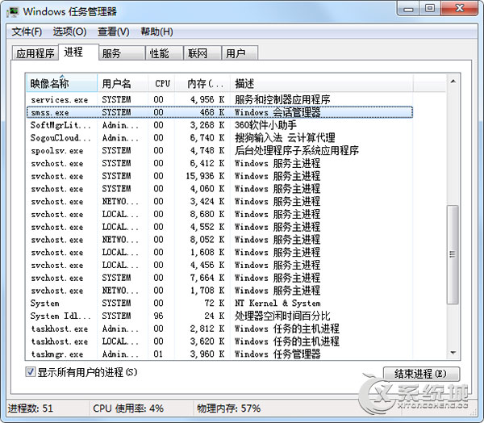Click description 服务和控制器应用程序
Image resolution: width=484 pixels, height=423 pixels.
coord(282,99)
